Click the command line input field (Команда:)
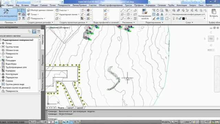The image size is (220, 124). click(x=133, y=119)
